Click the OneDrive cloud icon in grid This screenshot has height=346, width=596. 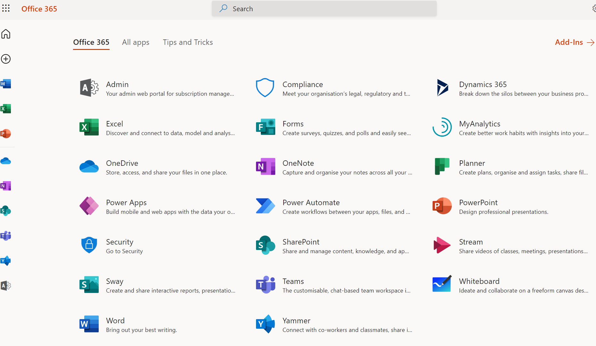[89, 166]
